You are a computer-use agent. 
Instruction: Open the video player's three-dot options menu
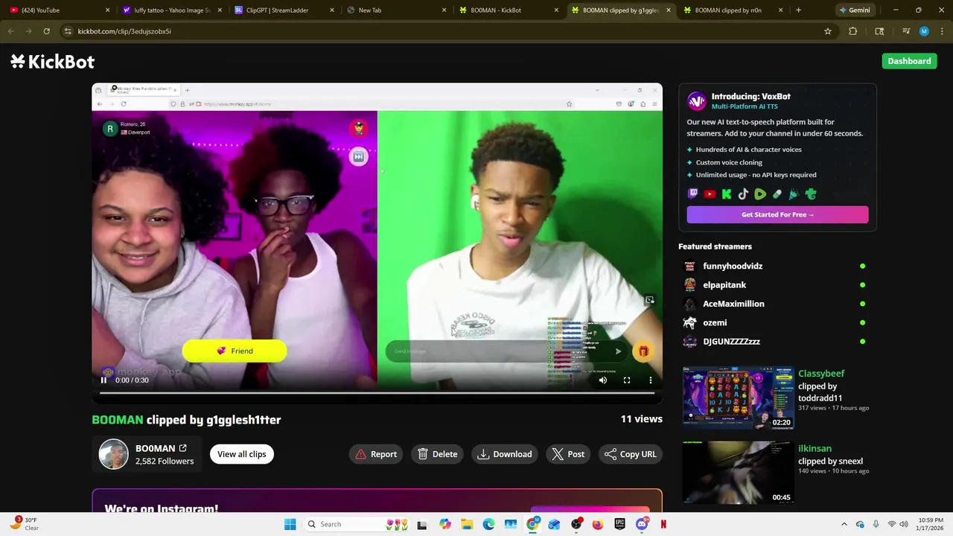pyautogui.click(x=651, y=380)
